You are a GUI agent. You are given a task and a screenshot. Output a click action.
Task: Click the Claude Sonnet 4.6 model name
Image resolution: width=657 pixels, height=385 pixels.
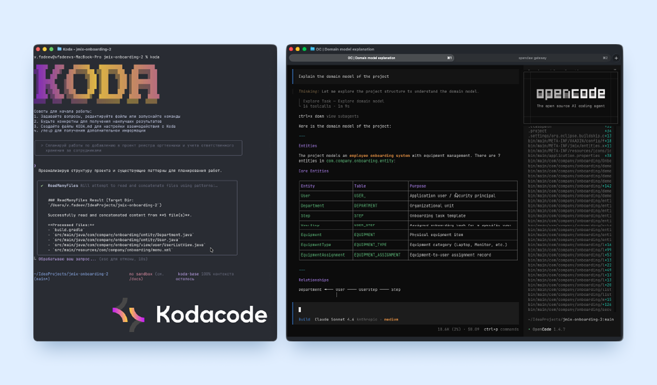tap(334, 319)
